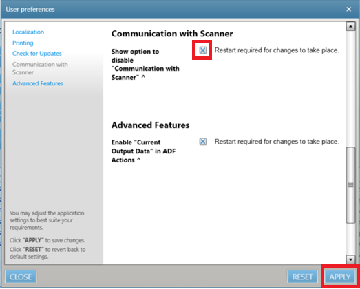Toggle Enable Current Output Data checkbox
This screenshot has height=289, width=360.
203,142
